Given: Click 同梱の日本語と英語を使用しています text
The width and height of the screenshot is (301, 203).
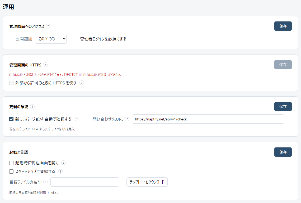Looking at the screenshot, I should click(x=34, y=193).
